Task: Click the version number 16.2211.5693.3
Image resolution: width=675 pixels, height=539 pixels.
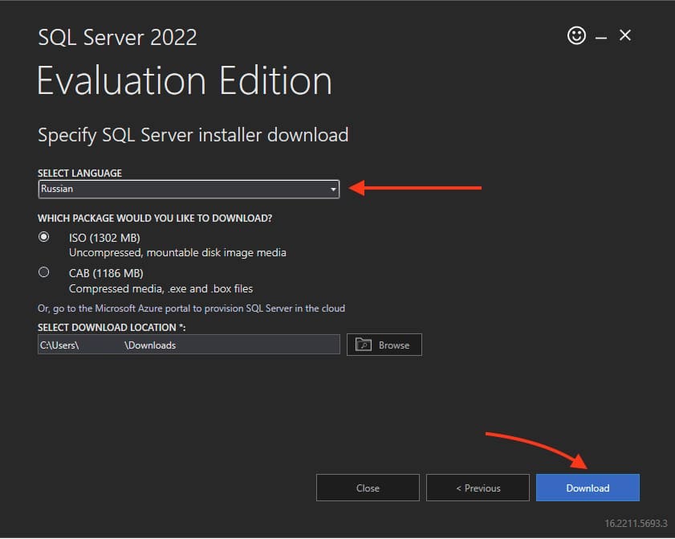Action: [x=636, y=524]
